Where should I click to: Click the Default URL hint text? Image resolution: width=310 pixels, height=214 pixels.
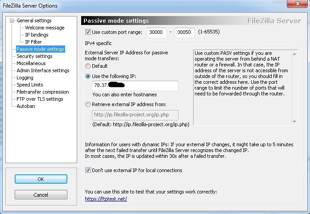click(x=141, y=124)
